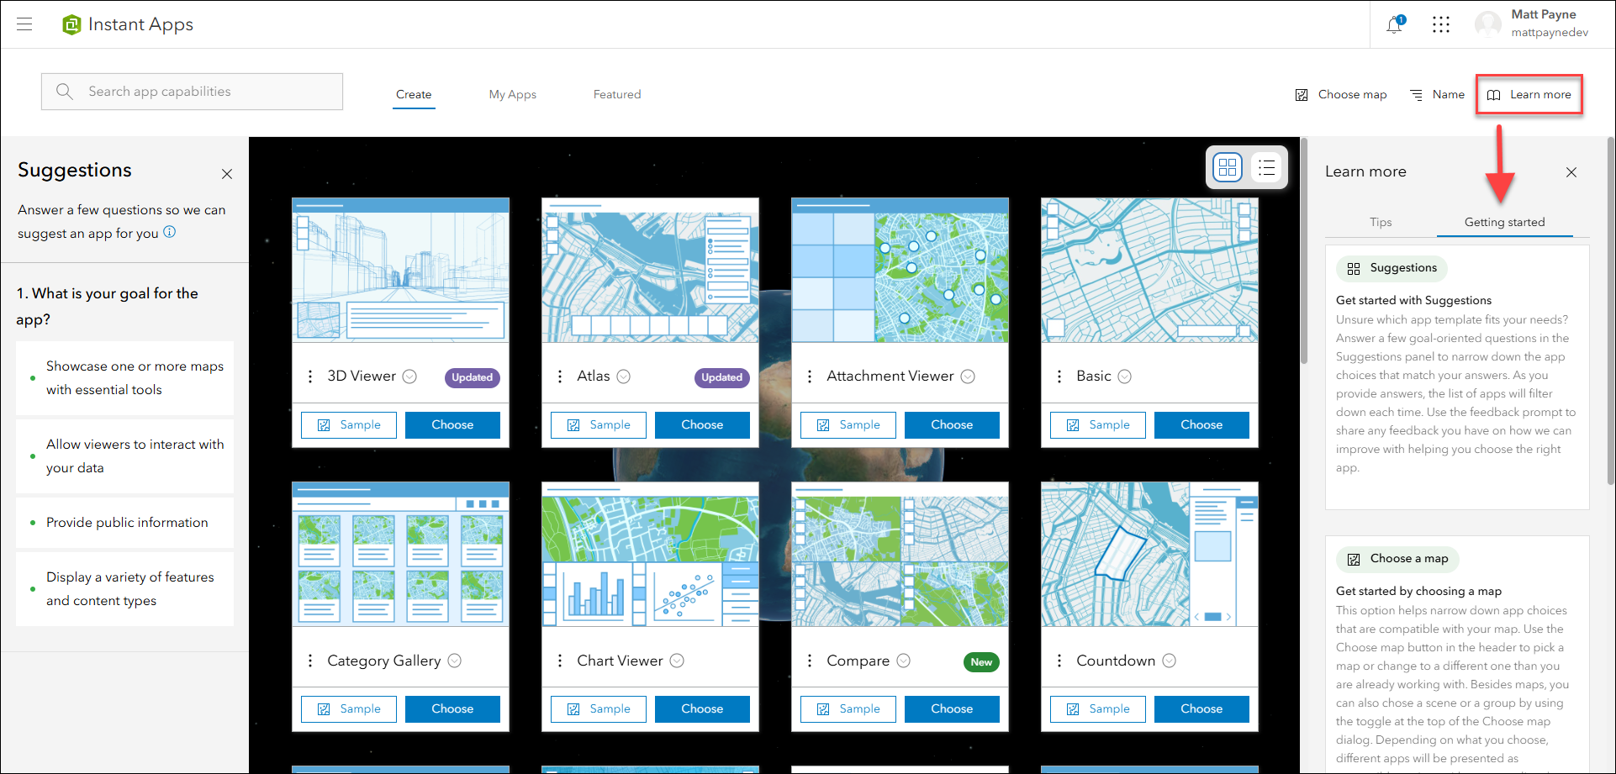1616x774 pixels.
Task: Click the Instant Apps logo icon
Action: (71, 24)
